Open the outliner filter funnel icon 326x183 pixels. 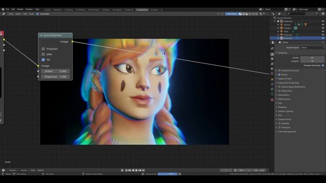tap(317, 14)
